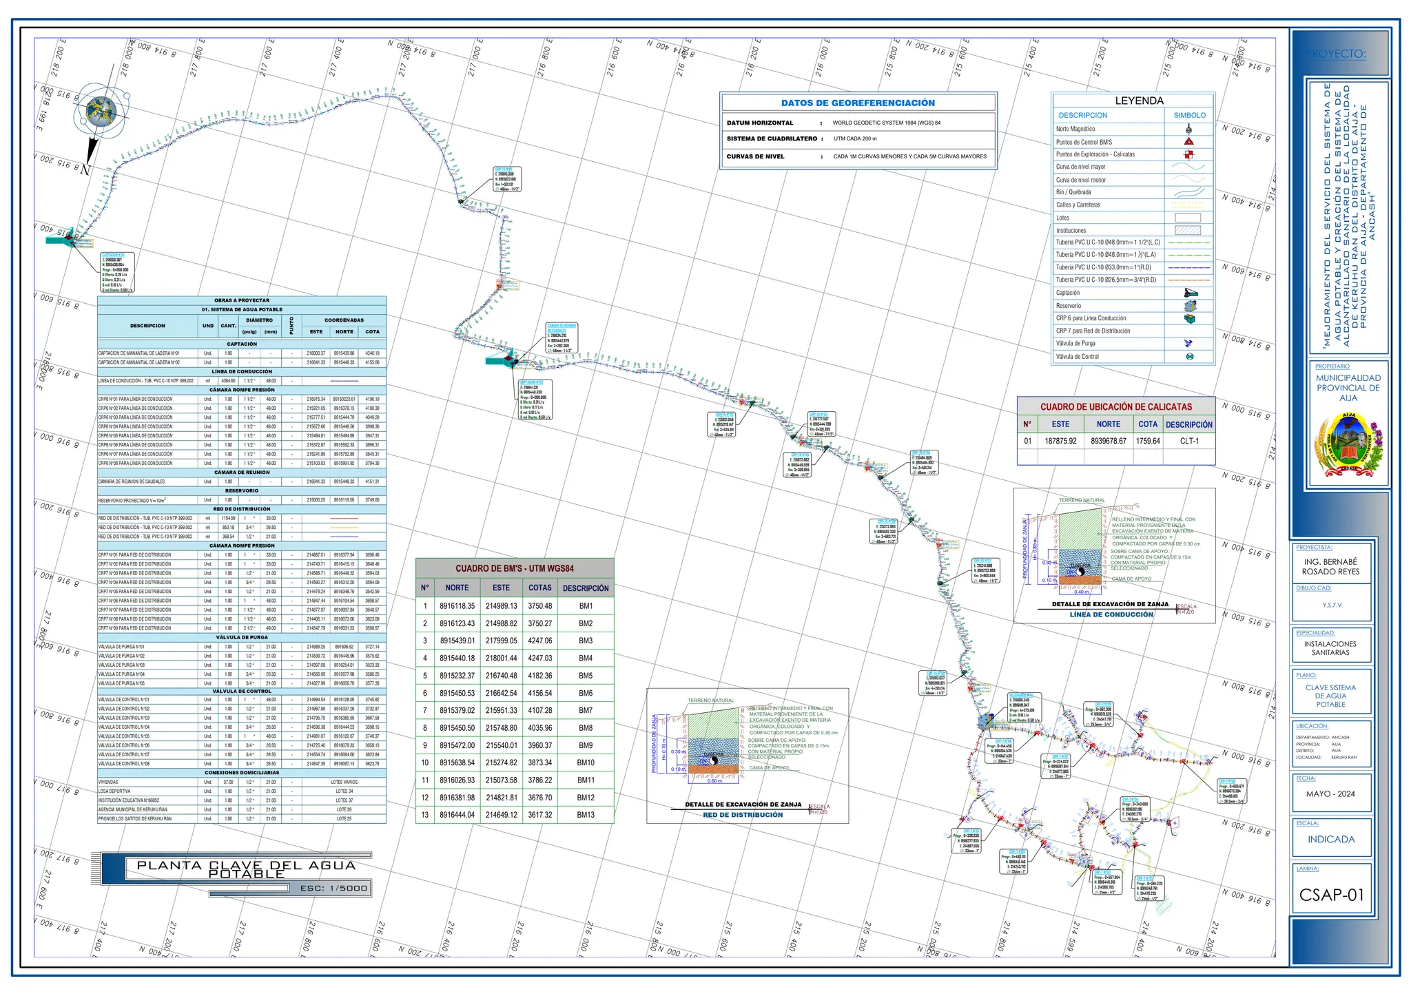Screen dimensions: 1411x996
Task: Click the MUNICIPALIDAD PROVINCIAL DE AIJA text
Action: (x=1348, y=388)
